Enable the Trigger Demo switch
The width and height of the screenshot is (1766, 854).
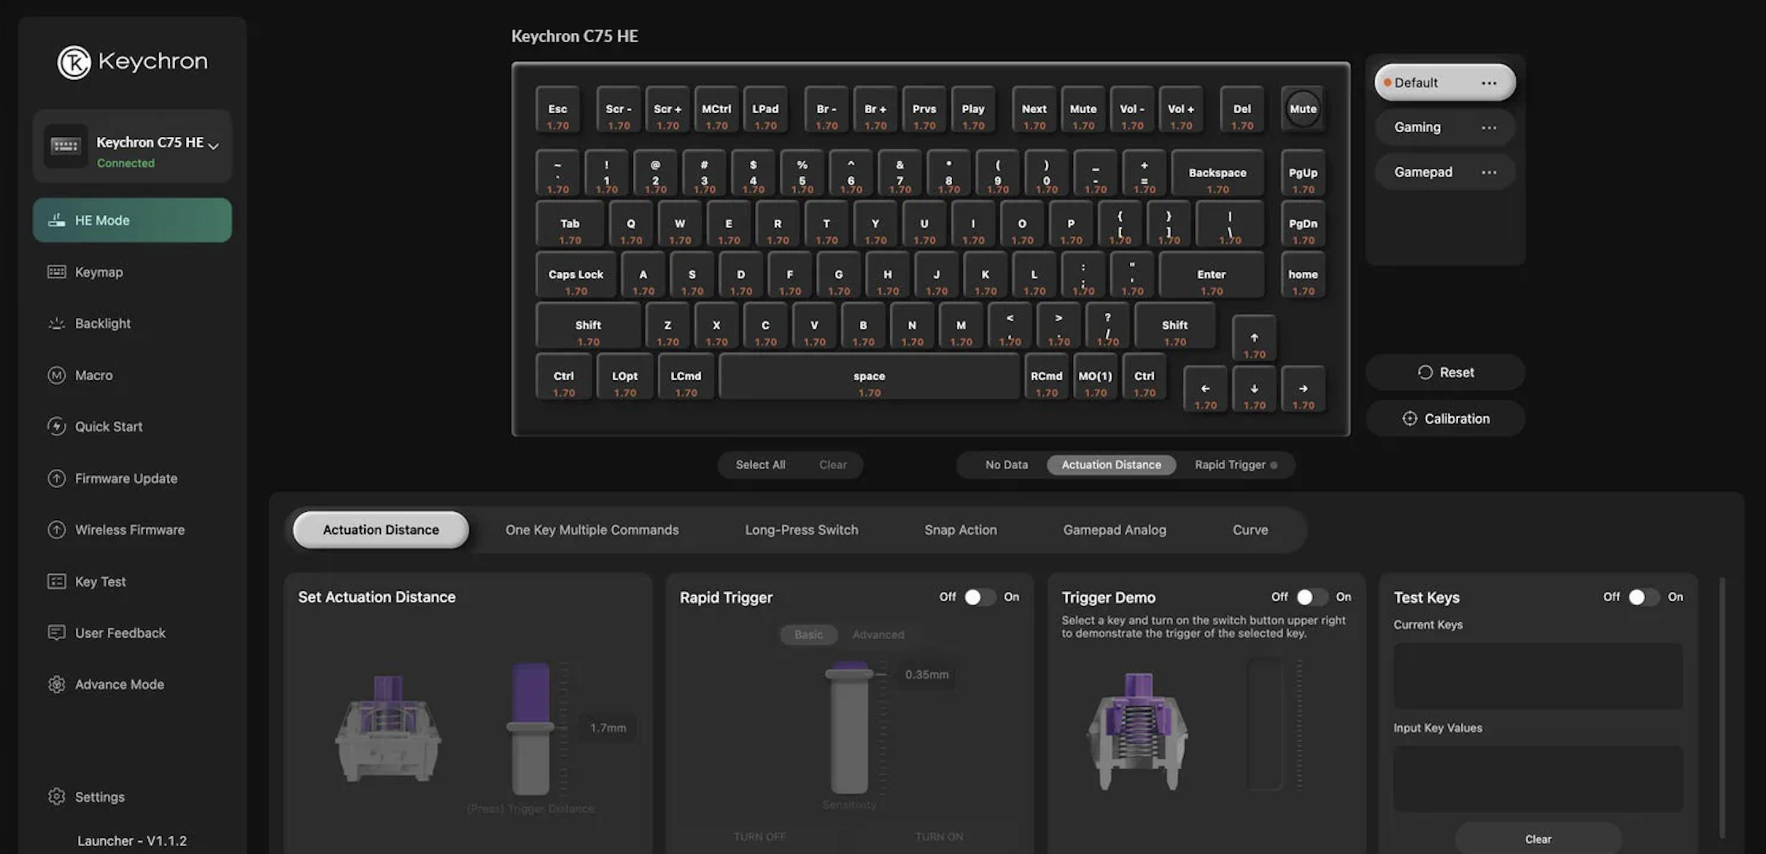(1311, 597)
